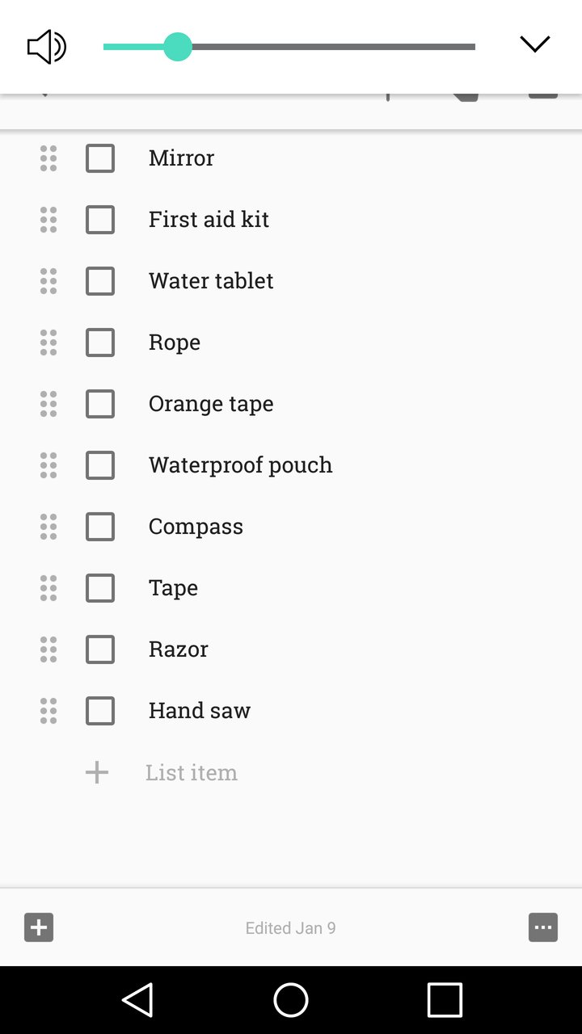
Task: Edit the Waterproof pouch item text
Action: click(240, 465)
